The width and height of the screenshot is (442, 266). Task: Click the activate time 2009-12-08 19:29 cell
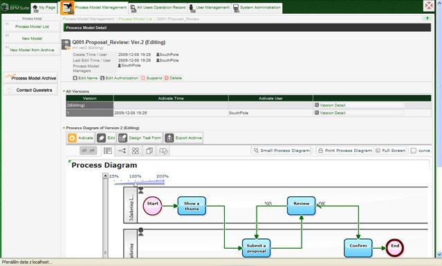(171, 113)
